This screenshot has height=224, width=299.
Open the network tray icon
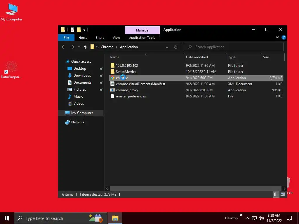pos(254,218)
